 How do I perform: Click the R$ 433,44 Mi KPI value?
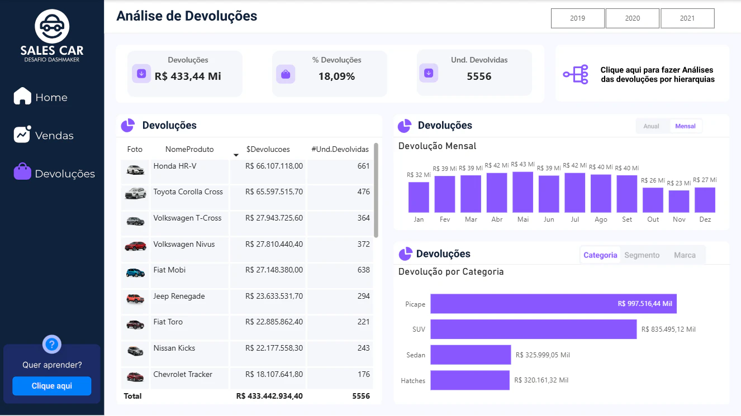coord(188,76)
